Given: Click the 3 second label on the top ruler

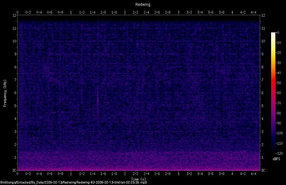Looking at the screenshot, I should pos(178,12).
